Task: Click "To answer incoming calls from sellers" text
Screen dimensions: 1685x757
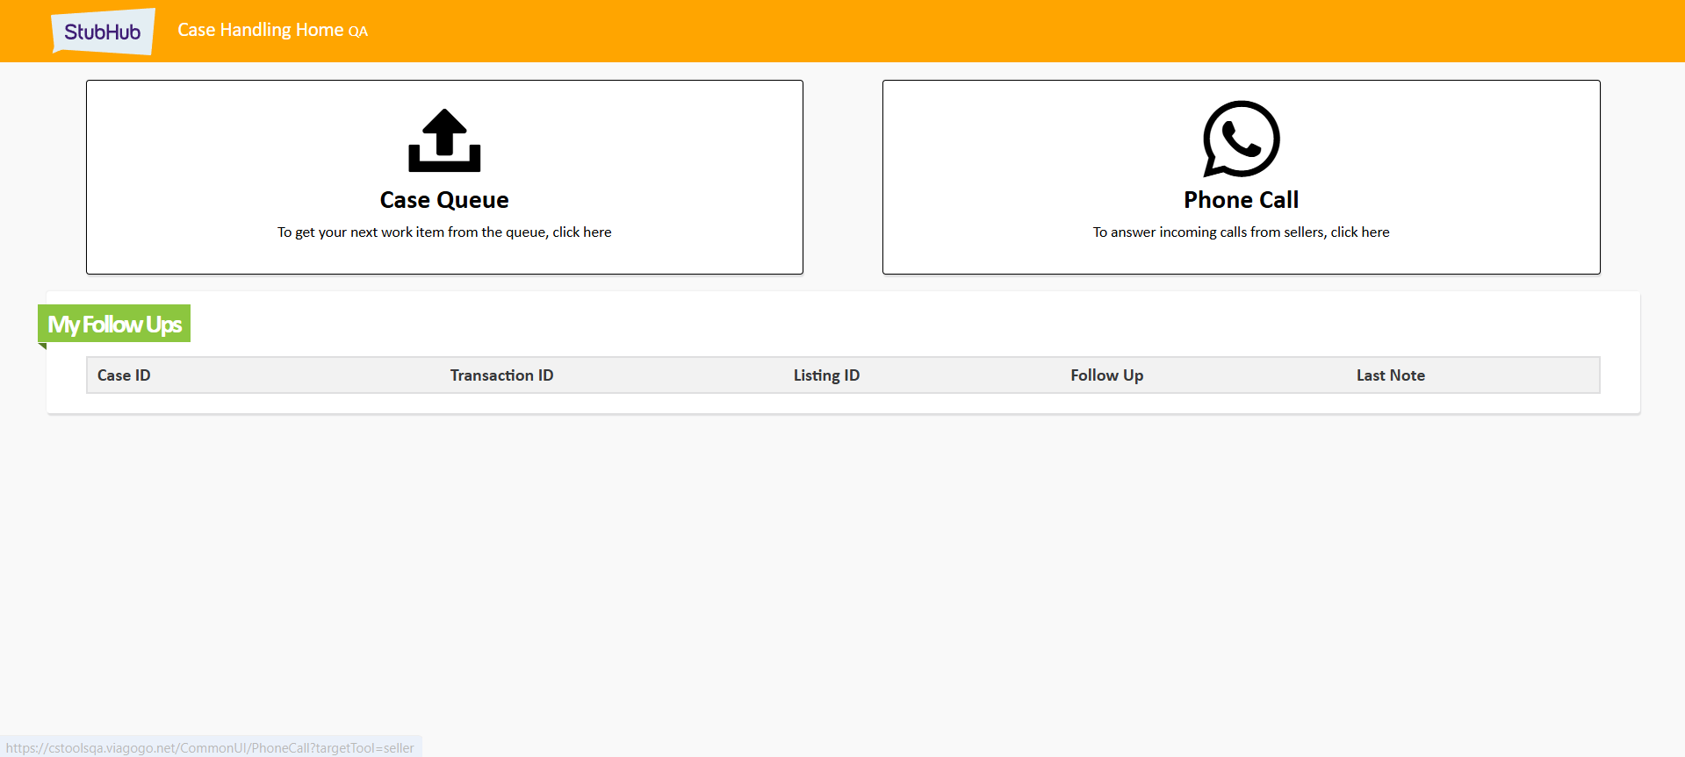Action: point(1241,232)
